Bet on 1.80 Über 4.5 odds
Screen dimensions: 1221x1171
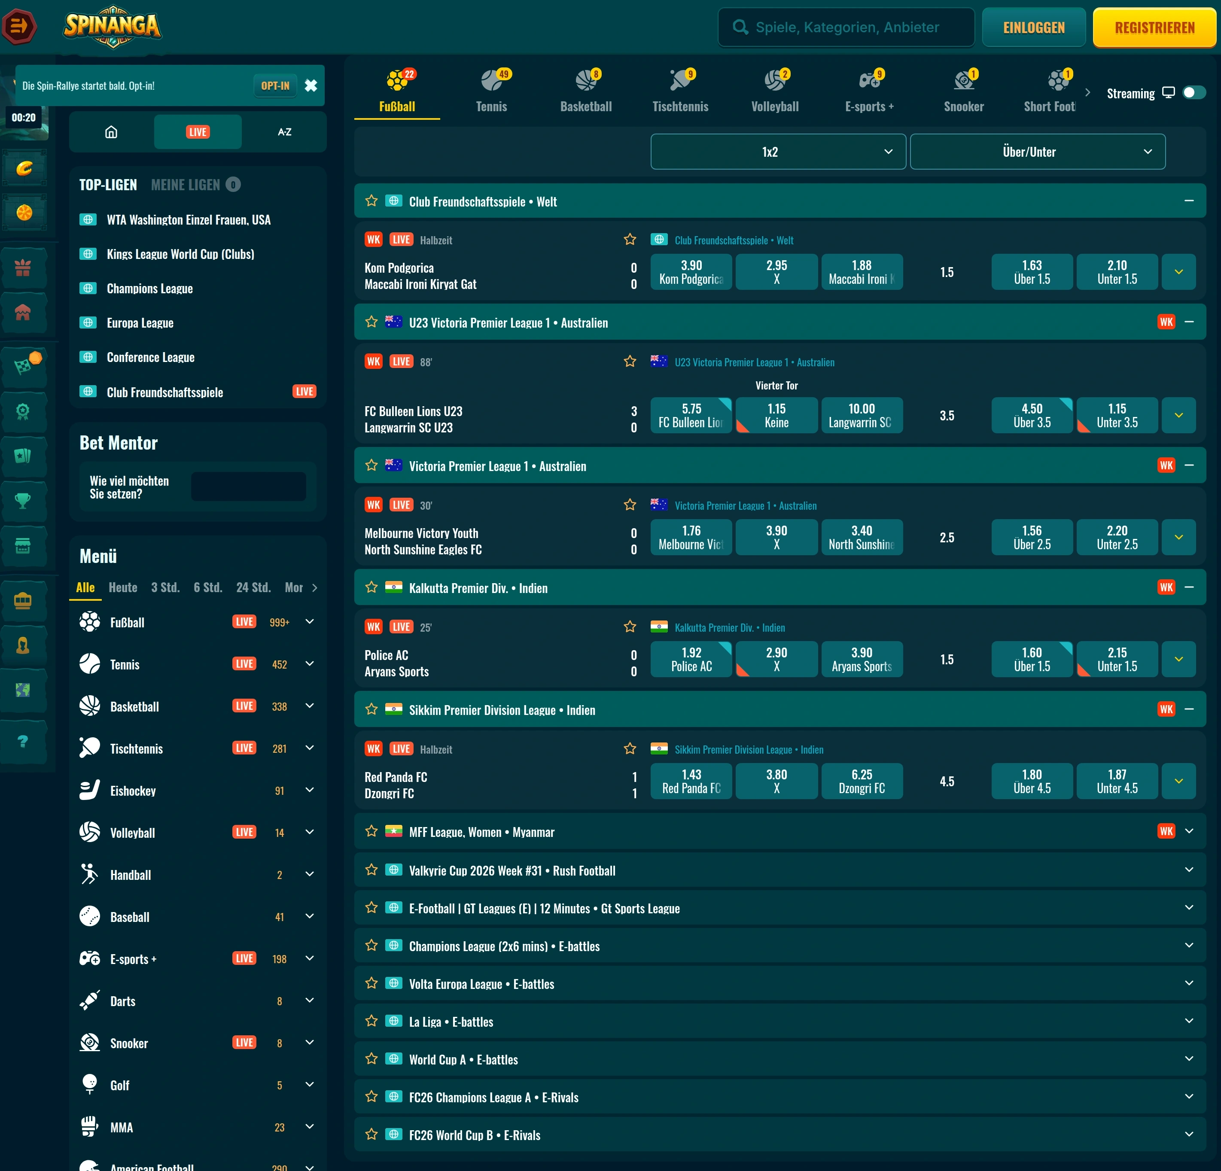1032,781
